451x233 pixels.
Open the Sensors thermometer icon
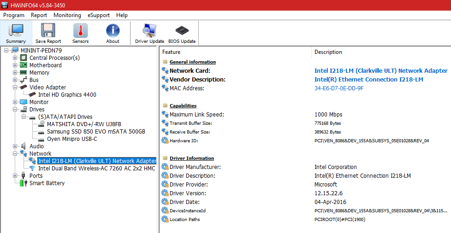[x=80, y=30]
